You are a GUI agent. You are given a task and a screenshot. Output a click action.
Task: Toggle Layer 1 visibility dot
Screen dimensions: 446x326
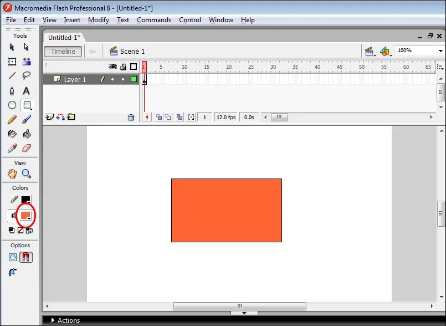coord(112,79)
